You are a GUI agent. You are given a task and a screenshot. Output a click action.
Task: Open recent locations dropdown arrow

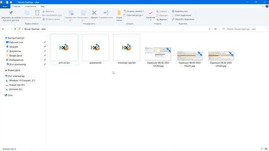click(x=11, y=29)
